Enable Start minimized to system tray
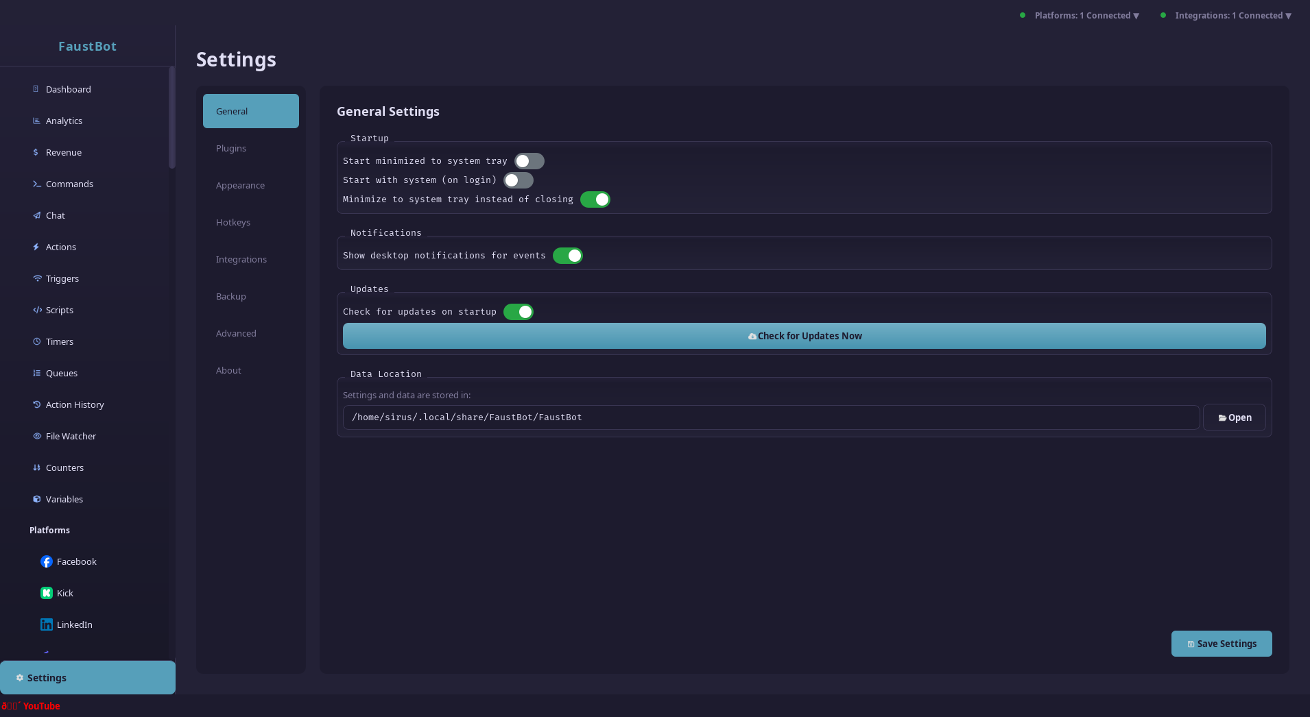Screen dimensions: 1310x717 click(529, 160)
